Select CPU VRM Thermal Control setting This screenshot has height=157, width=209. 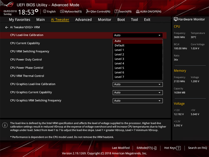27,76
